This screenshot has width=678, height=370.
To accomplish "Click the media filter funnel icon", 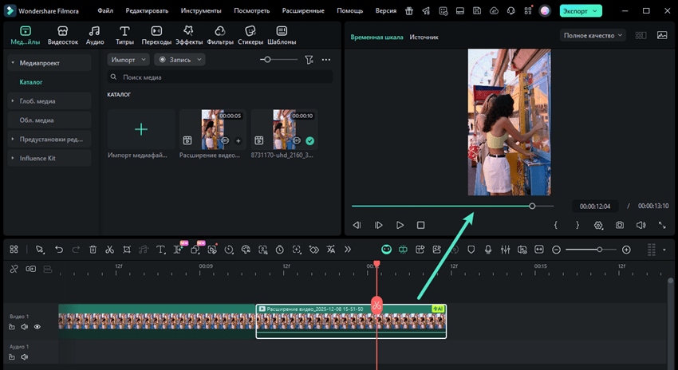I will pos(309,60).
